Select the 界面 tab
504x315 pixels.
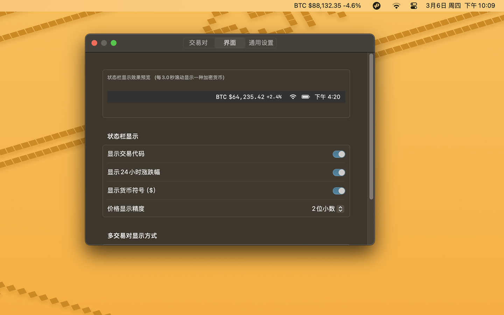(230, 43)
